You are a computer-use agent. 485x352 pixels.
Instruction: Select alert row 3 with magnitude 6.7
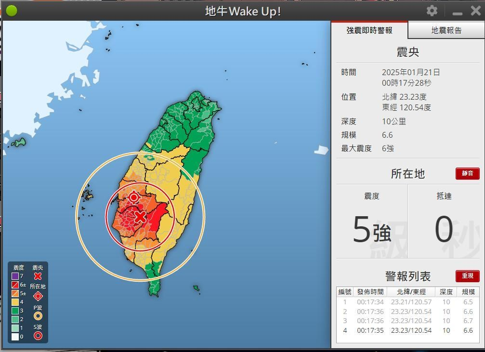[407, 321]
